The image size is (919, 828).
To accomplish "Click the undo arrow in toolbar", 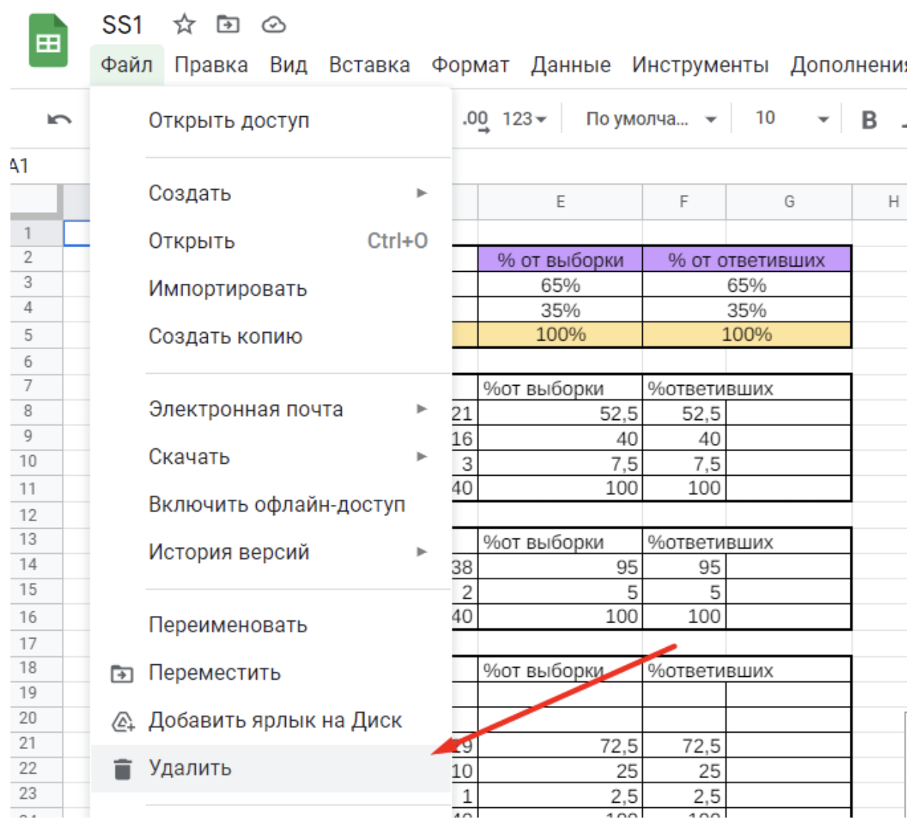I will pyautogui.click(x=59, y=119).
